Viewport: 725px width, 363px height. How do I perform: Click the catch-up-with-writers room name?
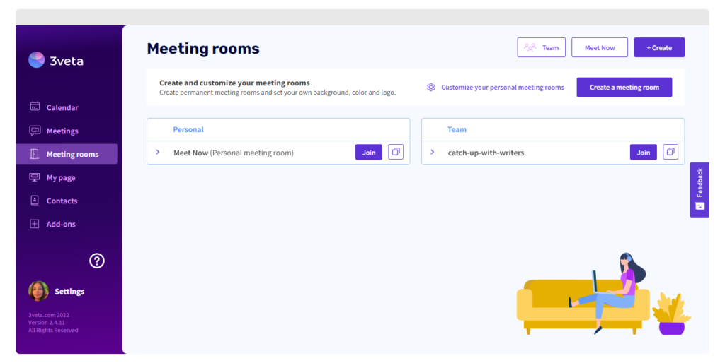(x=486, y=153)
